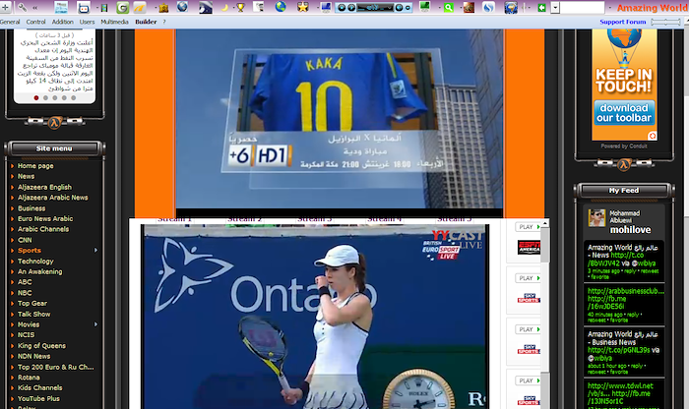This screenshot has height=409, width=689.
Task: Select the first red news carousel dot
Action: coord(36,98)
